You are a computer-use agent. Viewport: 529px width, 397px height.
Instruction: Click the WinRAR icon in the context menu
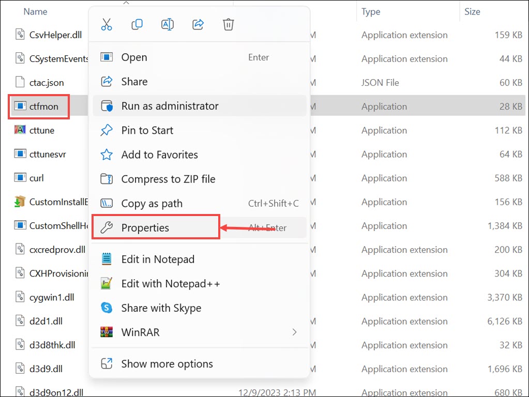tap(108, 332)
